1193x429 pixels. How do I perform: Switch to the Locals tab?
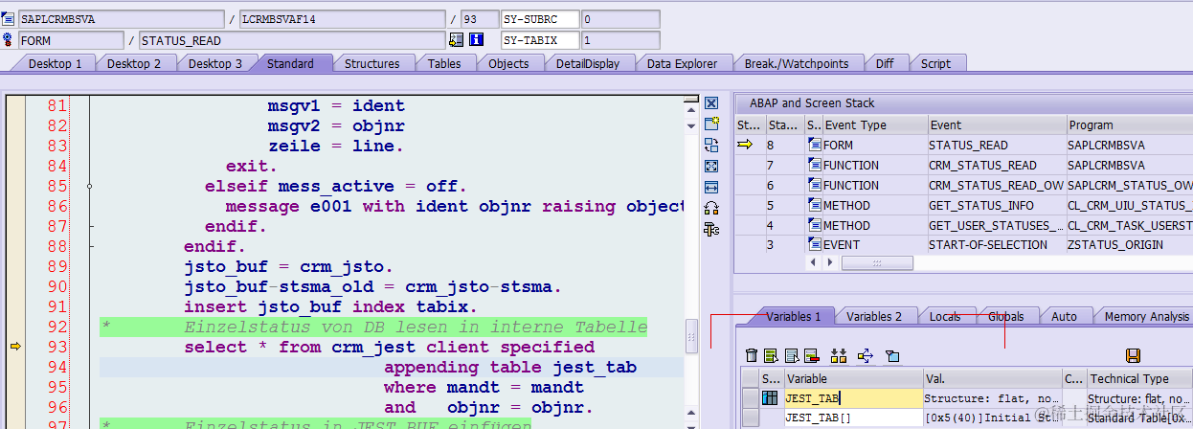(x=945, y=316)
